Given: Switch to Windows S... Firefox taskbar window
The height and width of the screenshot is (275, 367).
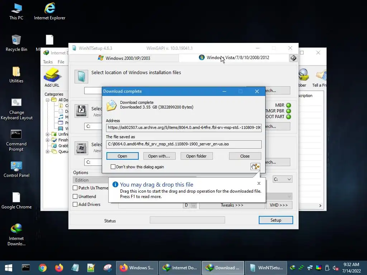Looking at the screenshot, I should (137, 268).
